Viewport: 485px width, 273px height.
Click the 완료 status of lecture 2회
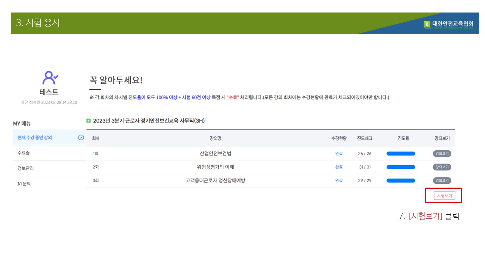point(339,167)
